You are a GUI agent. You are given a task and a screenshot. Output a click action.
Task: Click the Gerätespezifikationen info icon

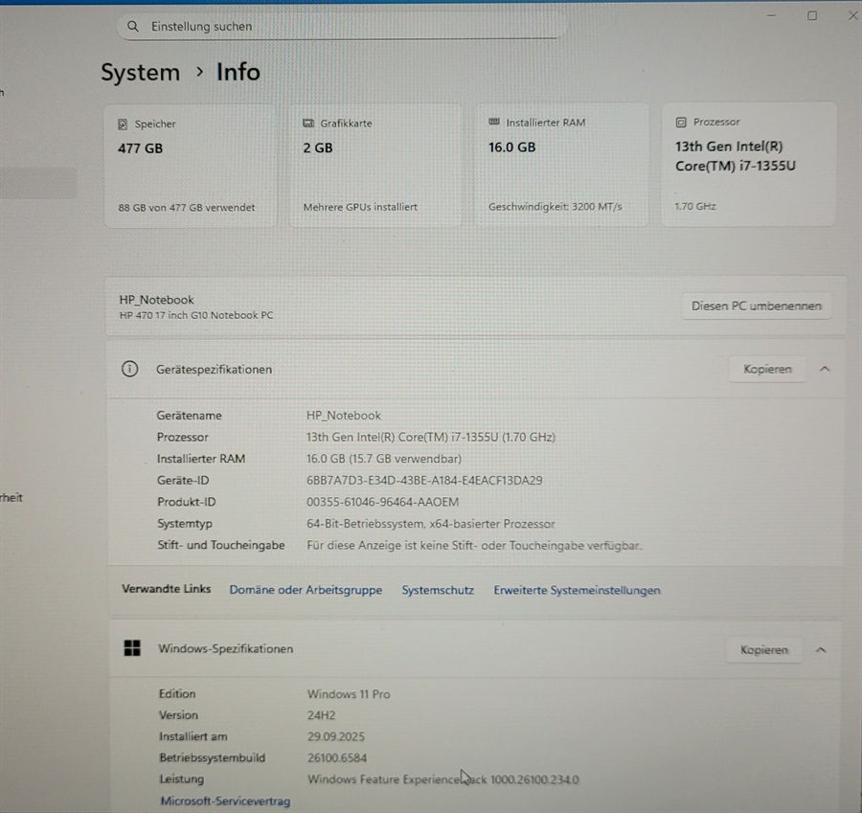(129, 369)
